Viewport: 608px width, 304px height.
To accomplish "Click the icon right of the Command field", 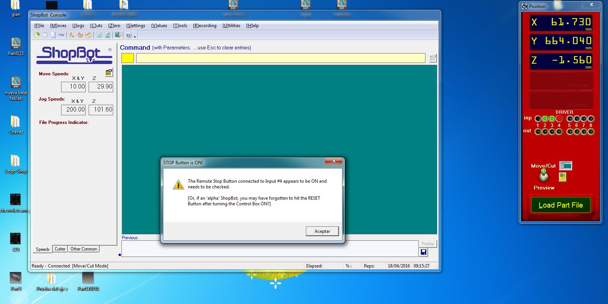I will [433, 58].
